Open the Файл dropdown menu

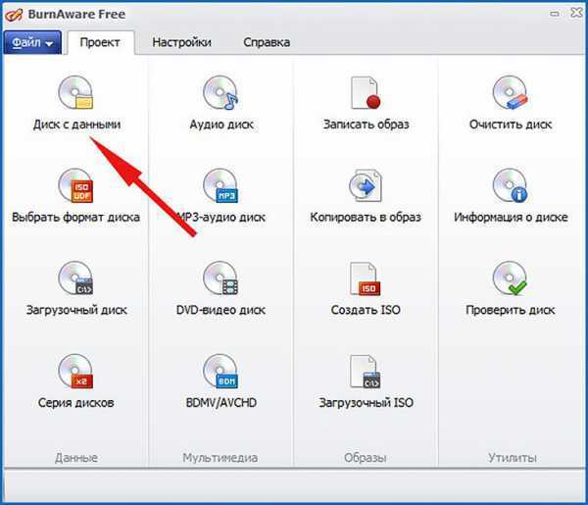[x=32, y=42]
